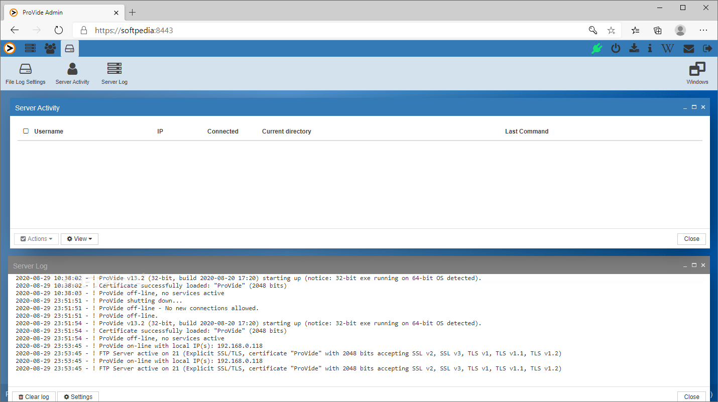Select the 'No new connections allowed' log line
Screen dimensions: 718x402
click(137, 308)
